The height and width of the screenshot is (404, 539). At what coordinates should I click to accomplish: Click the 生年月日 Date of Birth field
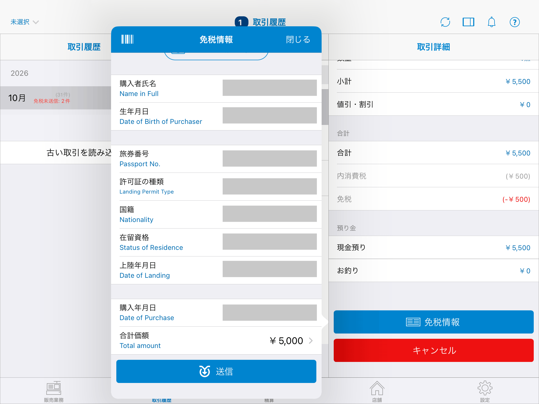pyautogui.click(x=269, y=115)
